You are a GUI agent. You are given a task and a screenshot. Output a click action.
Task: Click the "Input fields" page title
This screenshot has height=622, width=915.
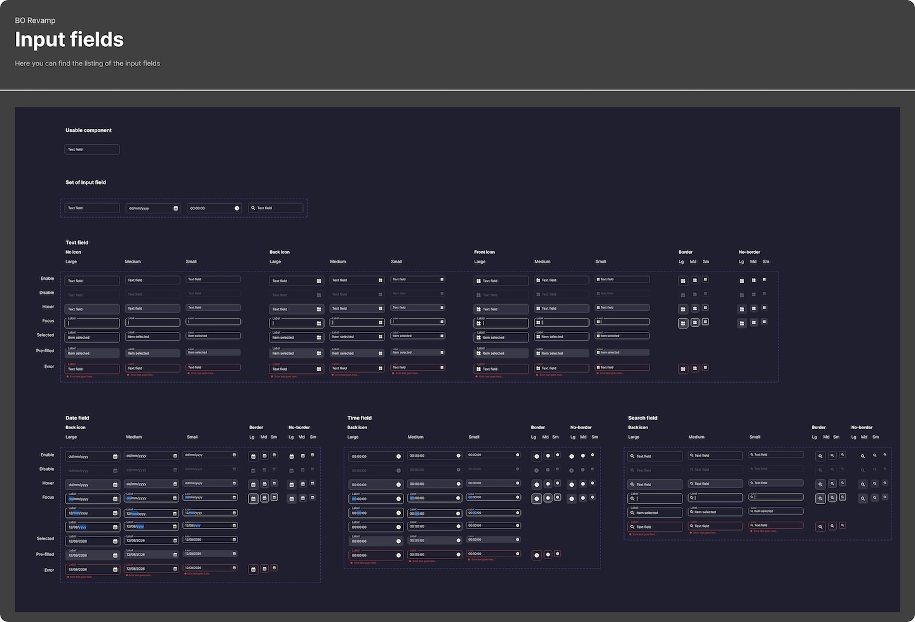69,40
